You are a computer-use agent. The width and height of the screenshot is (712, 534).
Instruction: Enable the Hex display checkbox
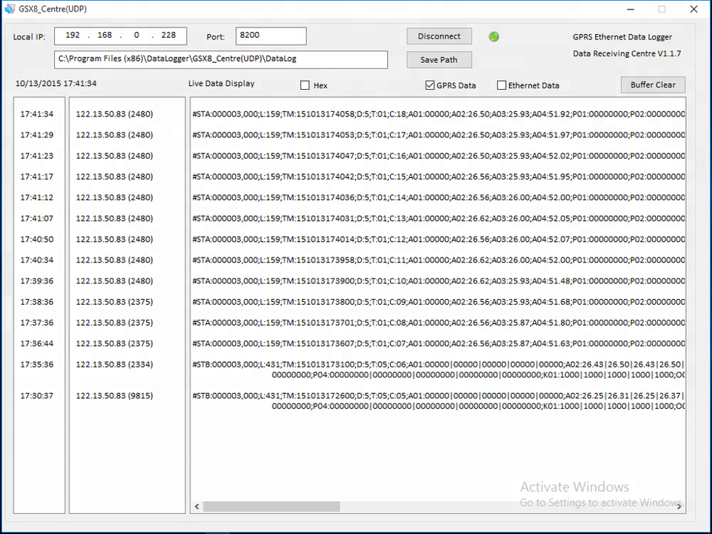tap(305, 85)
